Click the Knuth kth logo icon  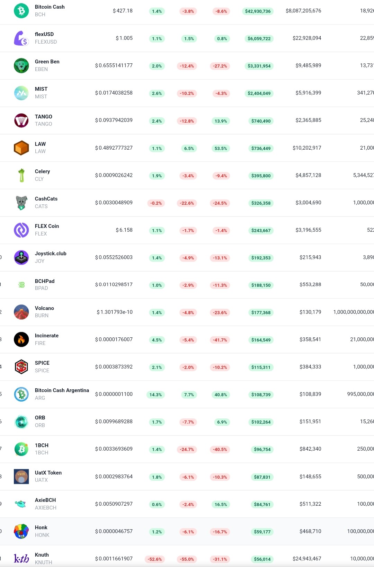(21, 558)
